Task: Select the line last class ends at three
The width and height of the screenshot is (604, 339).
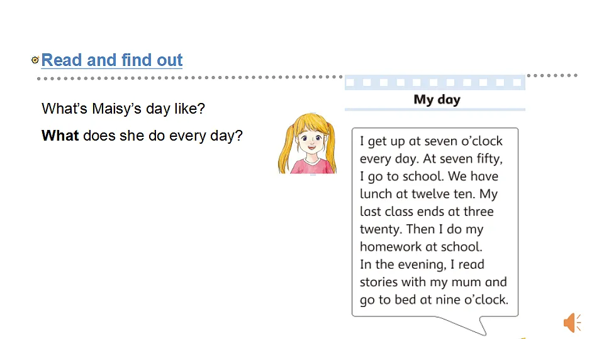Action: tap(427, 212)
